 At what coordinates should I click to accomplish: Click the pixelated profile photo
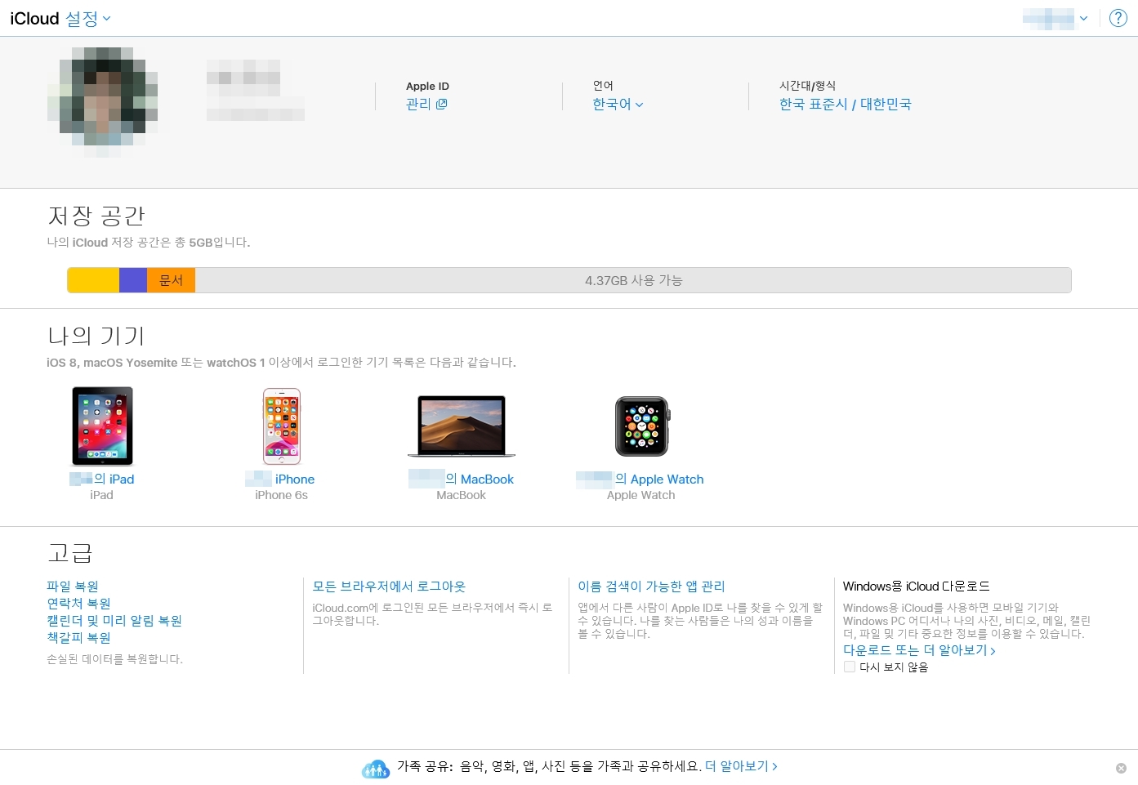coord(103,102)
